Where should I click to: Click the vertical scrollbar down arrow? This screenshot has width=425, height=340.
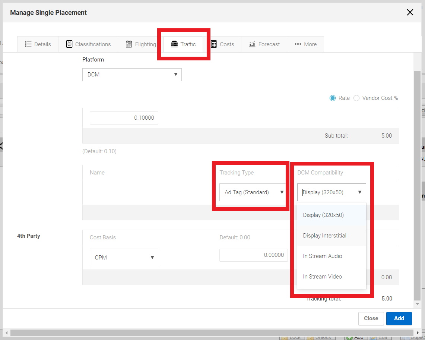coord(418,304)
